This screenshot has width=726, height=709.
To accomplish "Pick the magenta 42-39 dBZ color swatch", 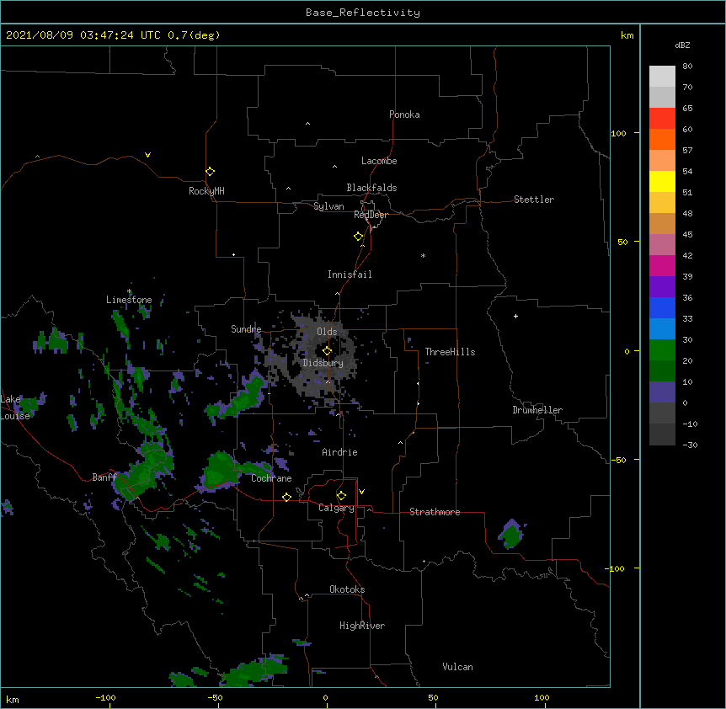I will (x=662, y=265).
